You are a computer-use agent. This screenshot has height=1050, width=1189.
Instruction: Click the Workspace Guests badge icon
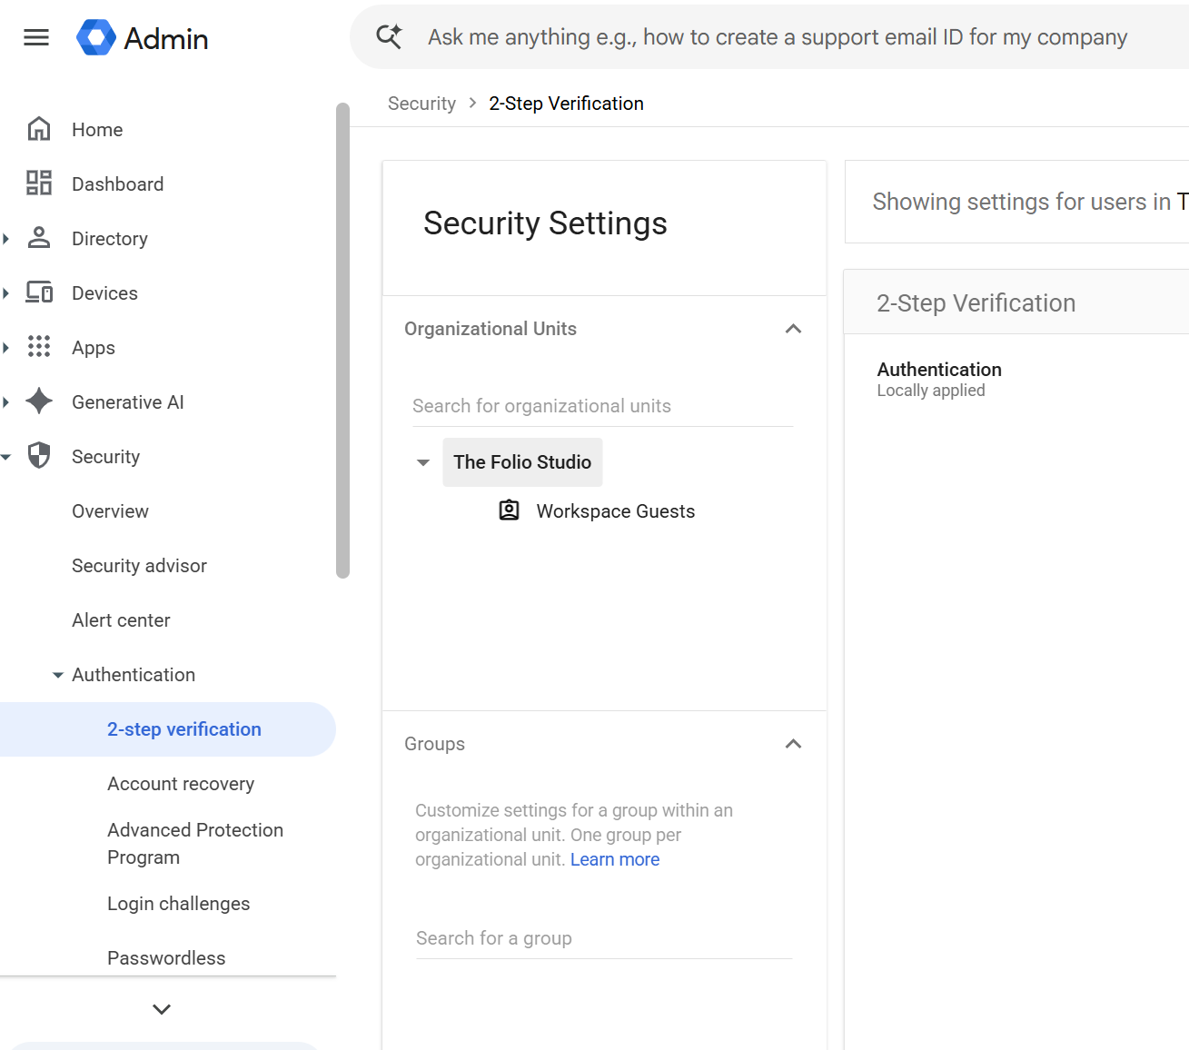(x=510, y=510)
